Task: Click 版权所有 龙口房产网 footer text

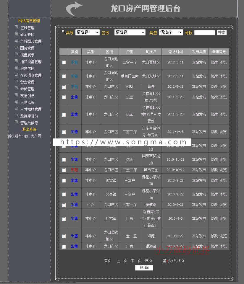Action: coord(25,136)
